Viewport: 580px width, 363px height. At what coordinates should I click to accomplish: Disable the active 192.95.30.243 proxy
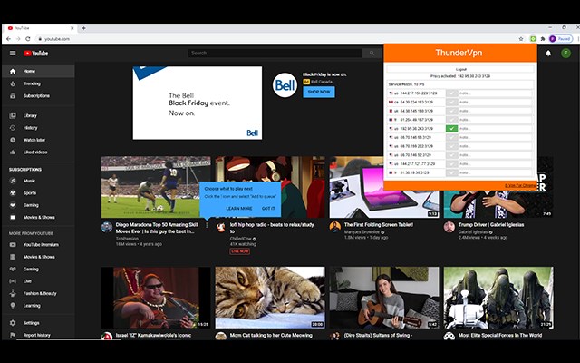[x=451, y=129]
